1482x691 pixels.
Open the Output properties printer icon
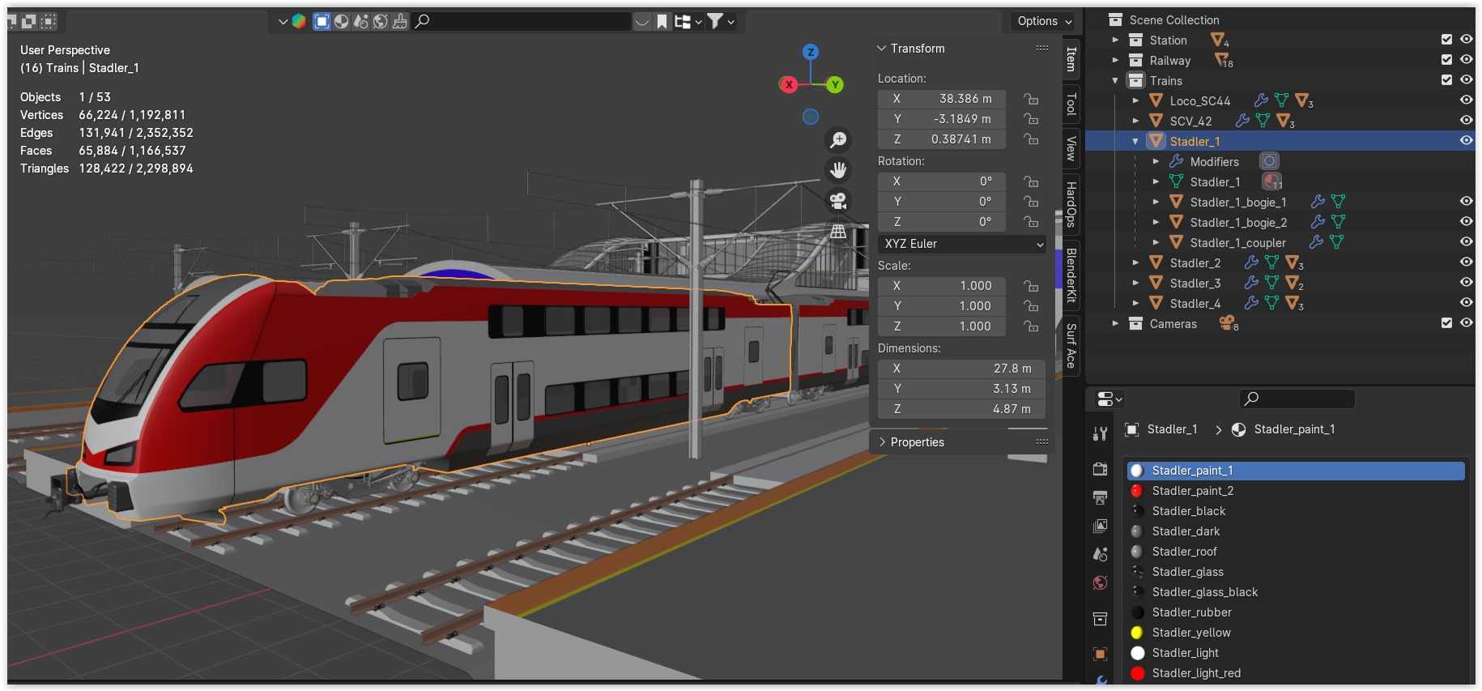(1100, 497)
